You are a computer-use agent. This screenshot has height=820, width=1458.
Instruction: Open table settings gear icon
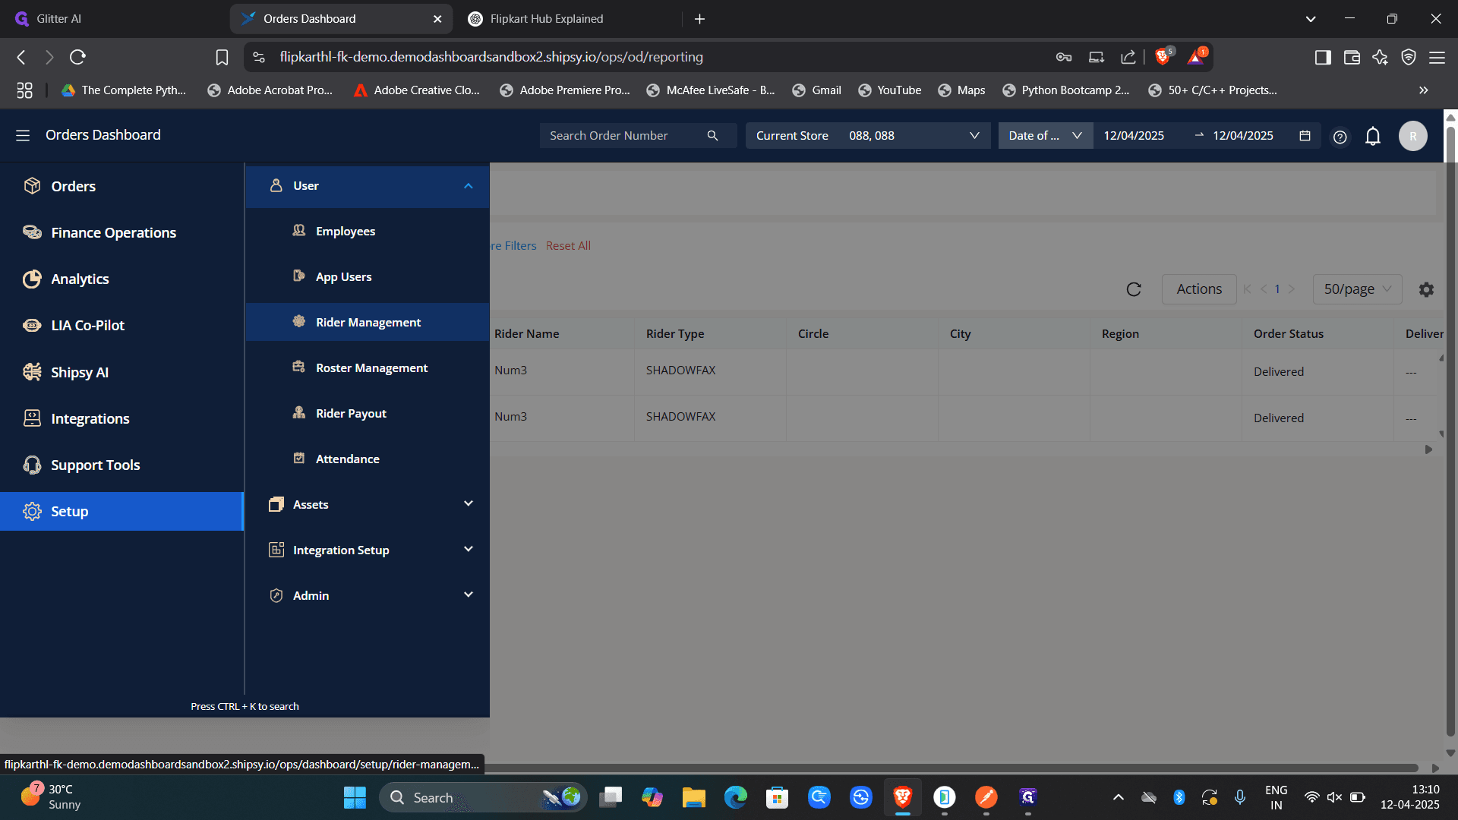pos(1426,289)
